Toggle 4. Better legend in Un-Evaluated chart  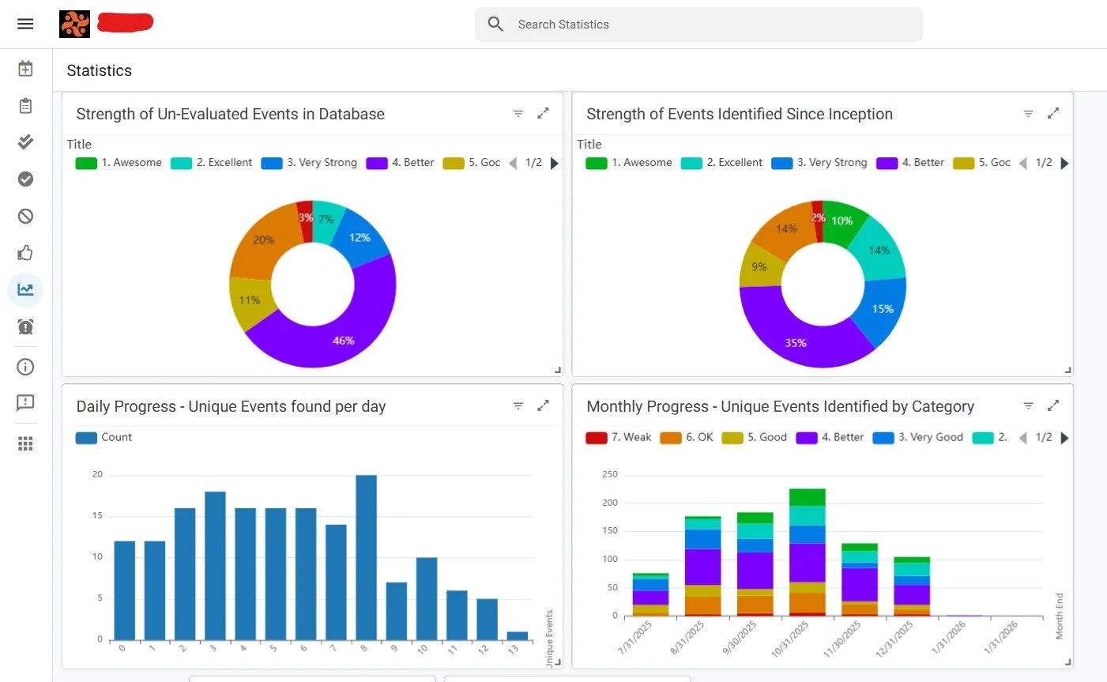400,163
